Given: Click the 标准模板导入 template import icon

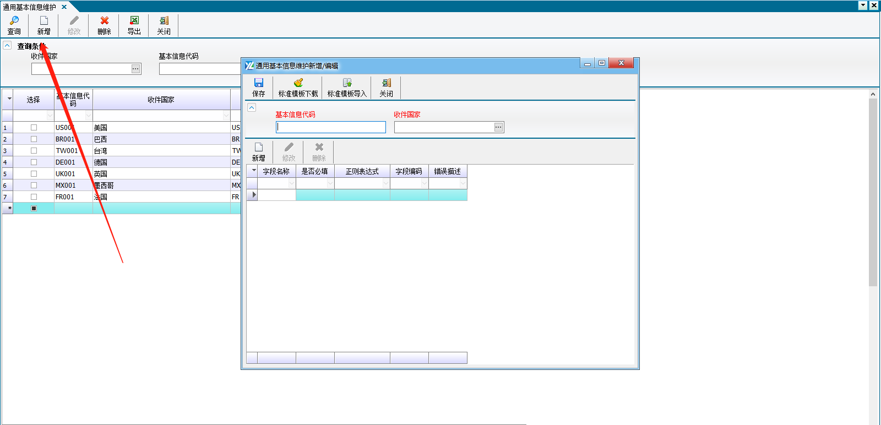Looking at the screenshot, I should [347, 83].
